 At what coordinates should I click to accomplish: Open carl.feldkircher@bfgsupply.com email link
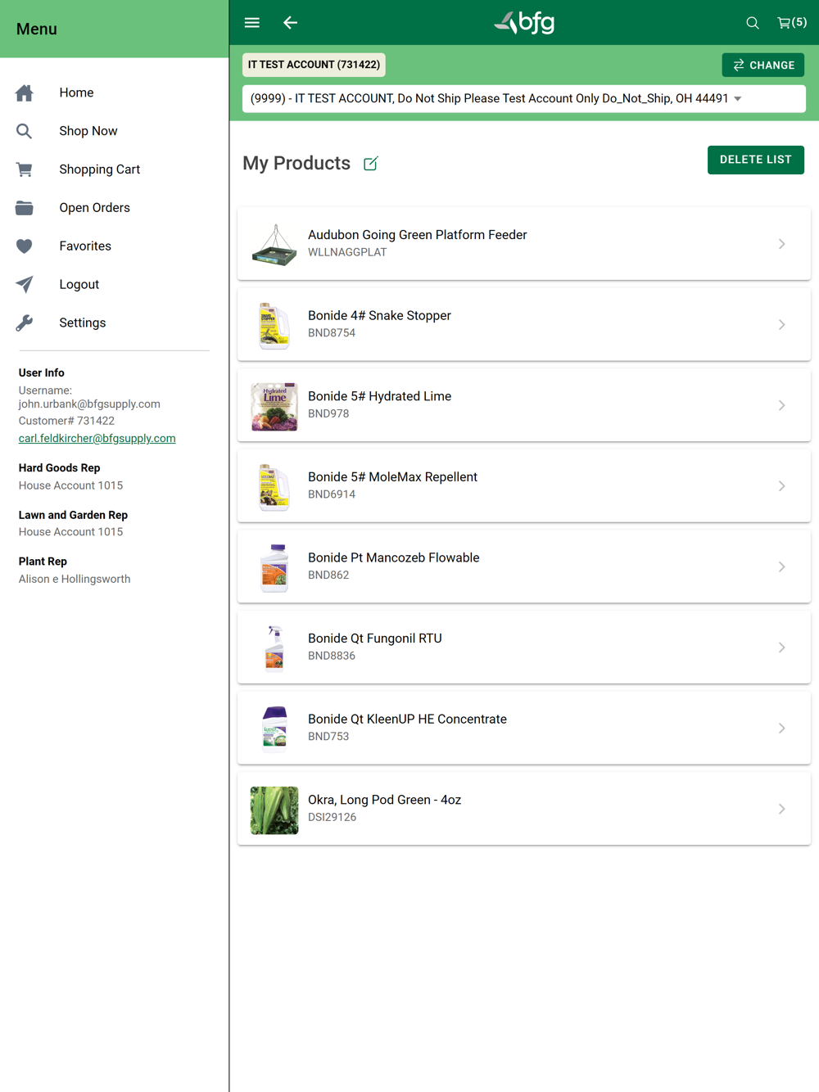[97, 439]
